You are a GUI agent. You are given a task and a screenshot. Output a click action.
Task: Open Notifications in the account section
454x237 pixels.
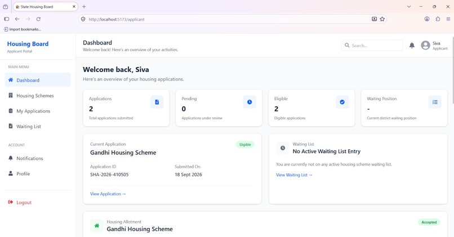pyautogui.click(x=38, y=158)
